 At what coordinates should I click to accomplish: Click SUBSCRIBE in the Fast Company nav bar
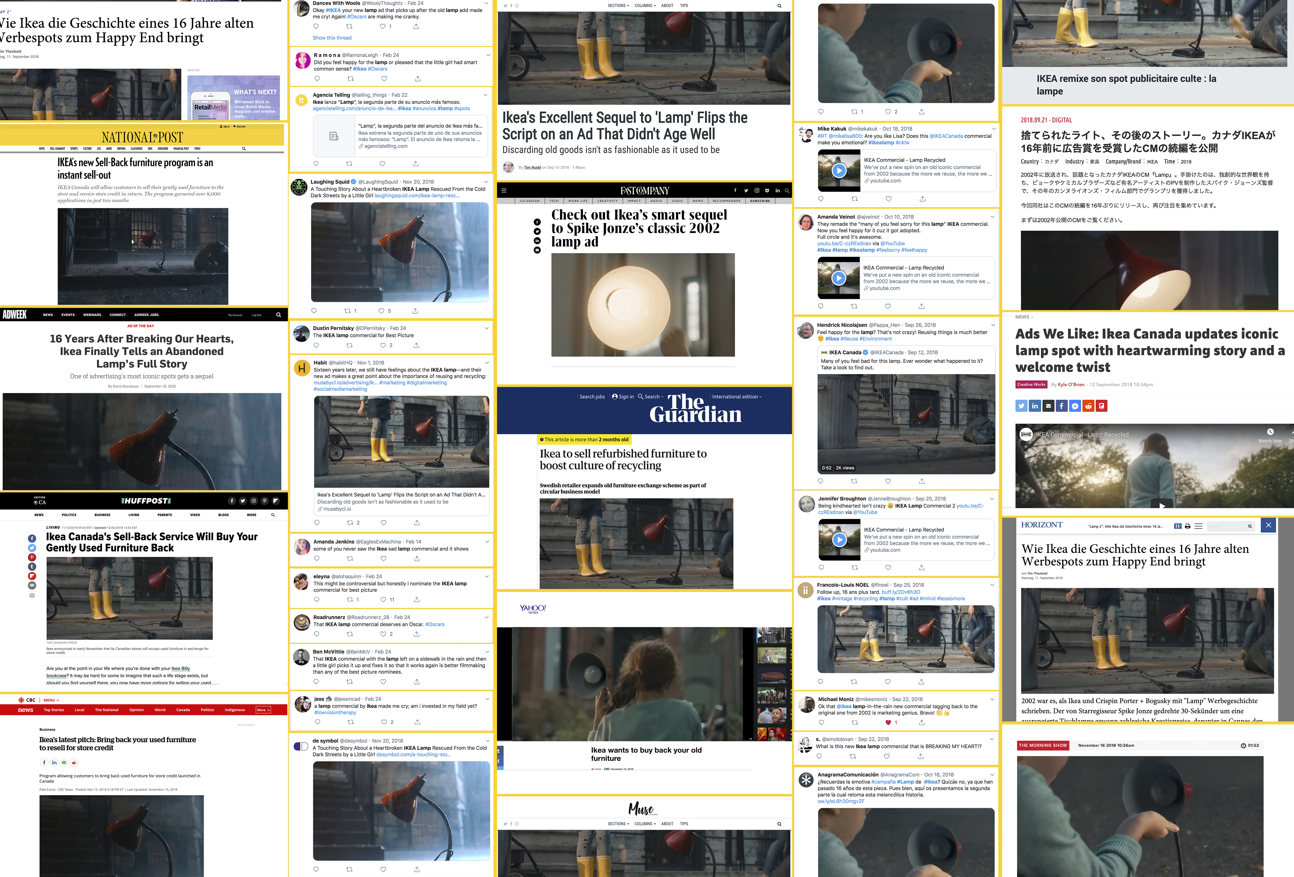(x=760, y=201)
